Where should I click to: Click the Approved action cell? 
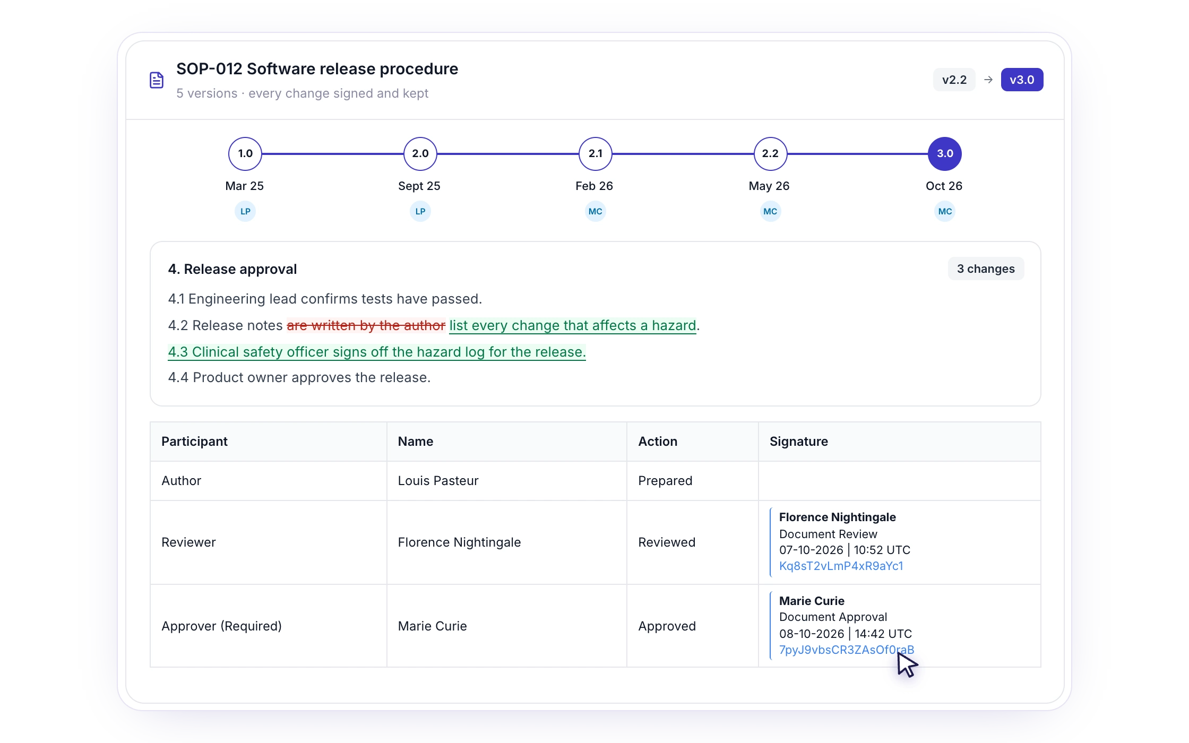693,626
